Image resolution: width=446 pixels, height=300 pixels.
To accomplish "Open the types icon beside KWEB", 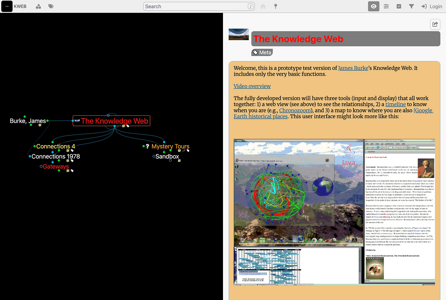I will (38, 6).
